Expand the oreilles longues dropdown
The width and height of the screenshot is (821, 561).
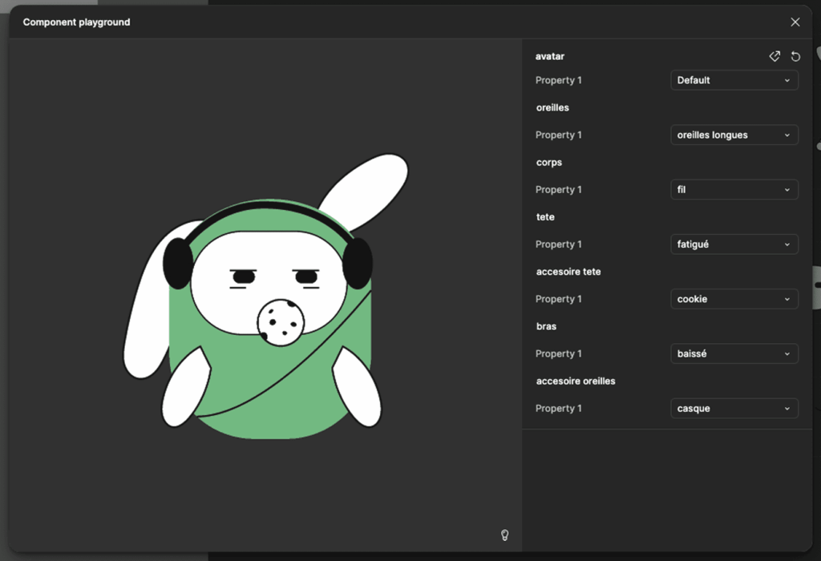click(734, 135)
